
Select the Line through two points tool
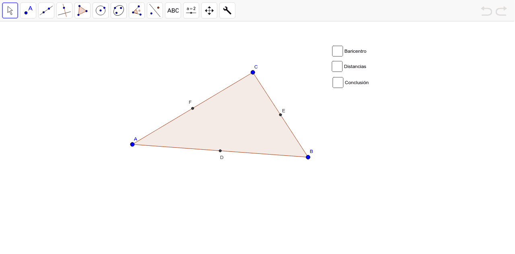point(46,10)
